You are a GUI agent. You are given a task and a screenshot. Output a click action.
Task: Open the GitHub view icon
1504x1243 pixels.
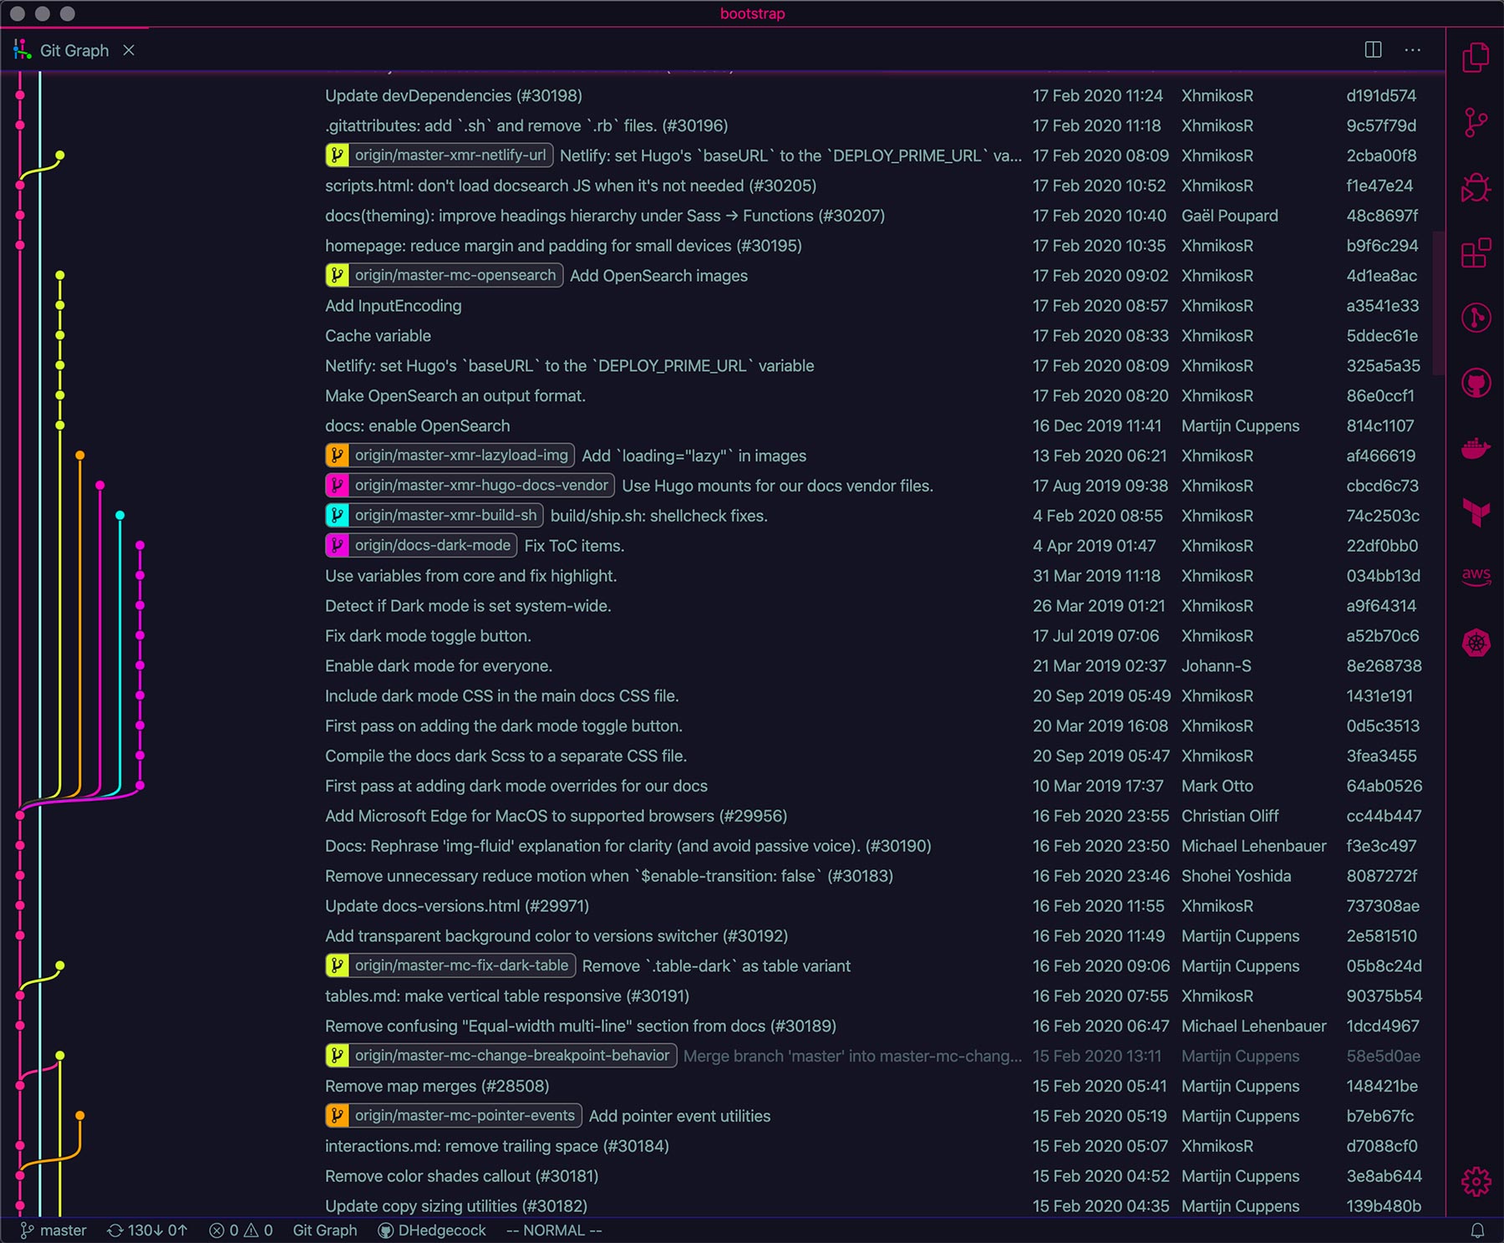click(1476, 383)
